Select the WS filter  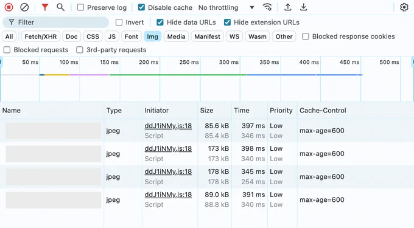click(234, 36)
